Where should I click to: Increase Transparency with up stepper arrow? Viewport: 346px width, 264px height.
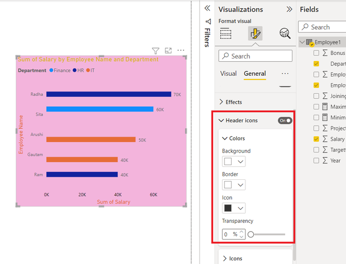pos(242,232)
